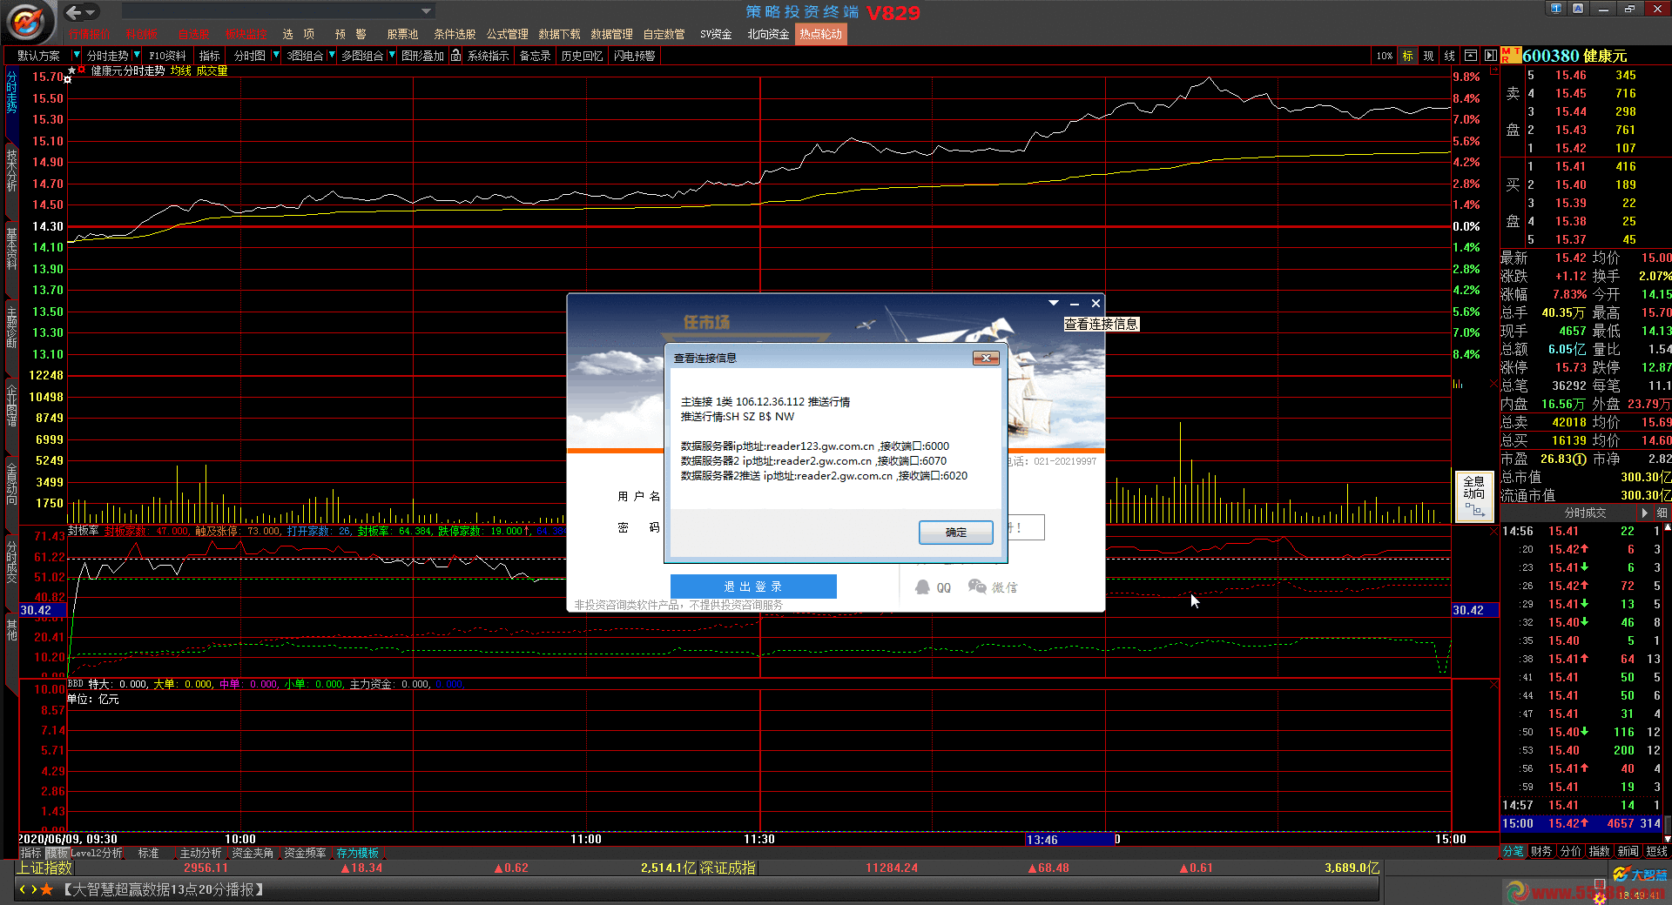Expand the top search combo box arrow

[x=426, y=11]
